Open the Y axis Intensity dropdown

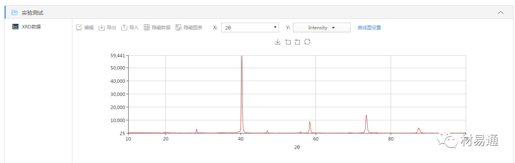pos(321,28)
